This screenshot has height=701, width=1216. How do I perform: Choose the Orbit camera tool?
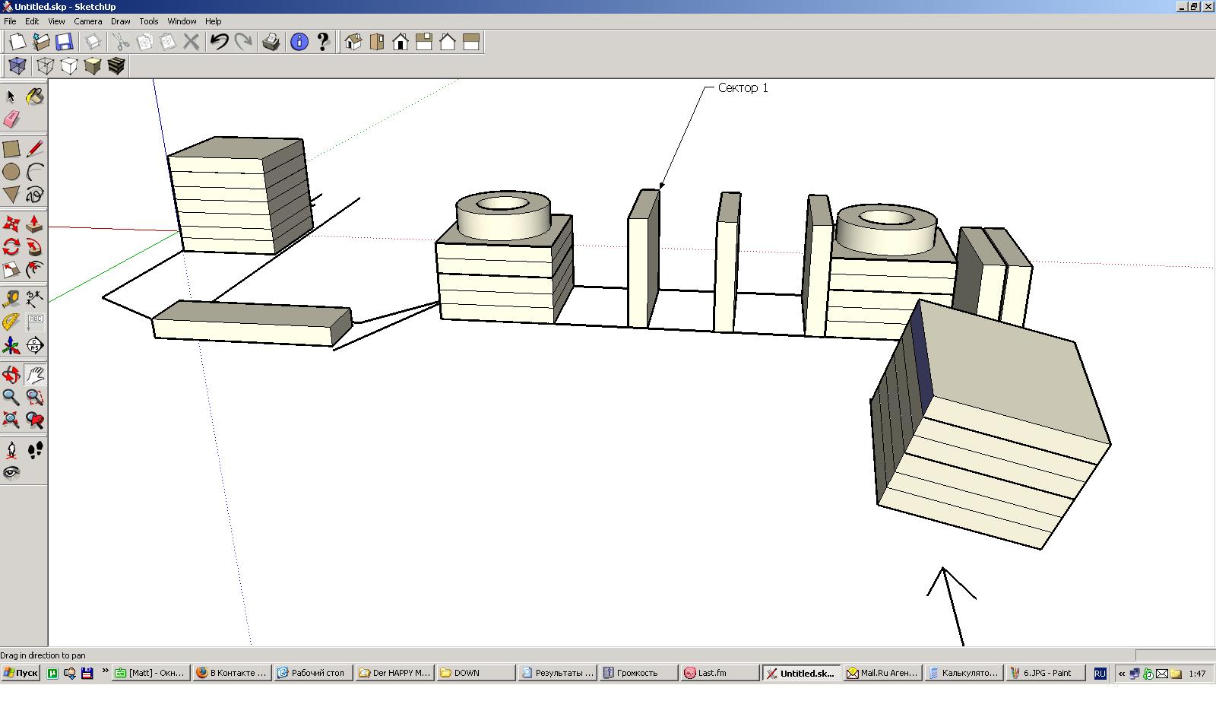(11, 374)
